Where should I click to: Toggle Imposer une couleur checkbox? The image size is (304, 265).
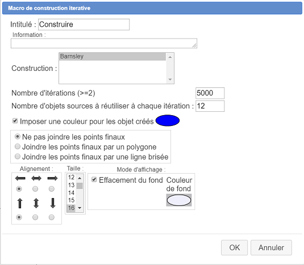pos(15,121)
